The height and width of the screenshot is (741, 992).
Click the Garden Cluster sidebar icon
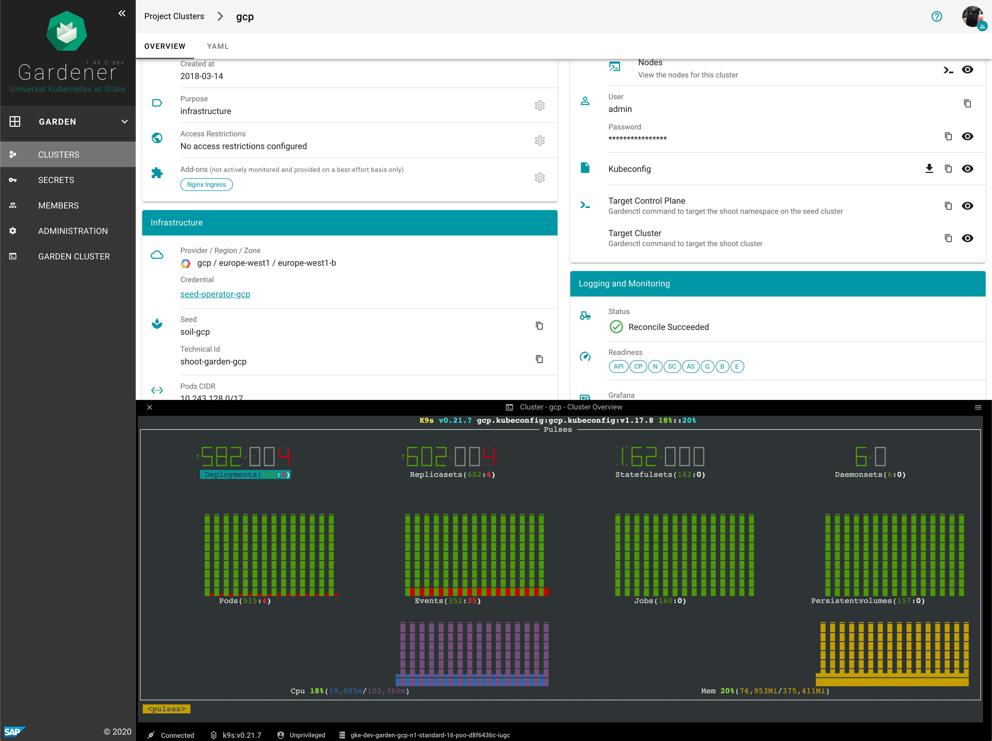pos(12,256)
